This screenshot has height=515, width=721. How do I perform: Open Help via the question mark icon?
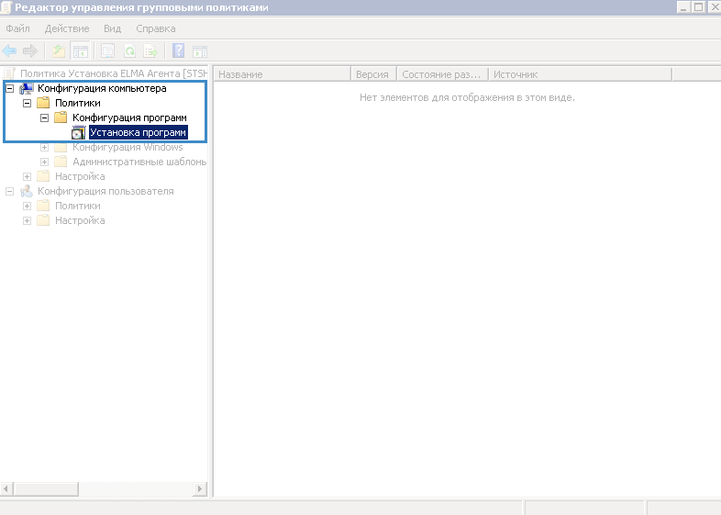178,51
